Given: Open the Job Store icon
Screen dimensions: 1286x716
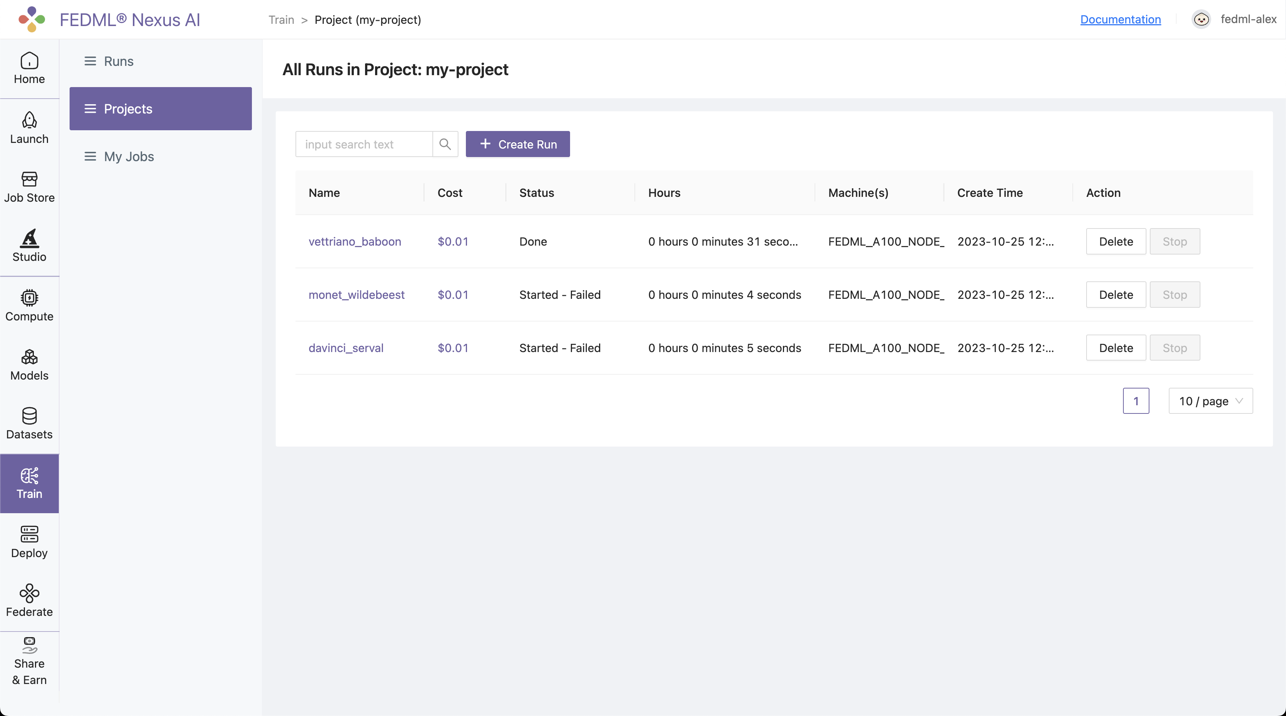Looking at the screenshot, I should (29, 179).
